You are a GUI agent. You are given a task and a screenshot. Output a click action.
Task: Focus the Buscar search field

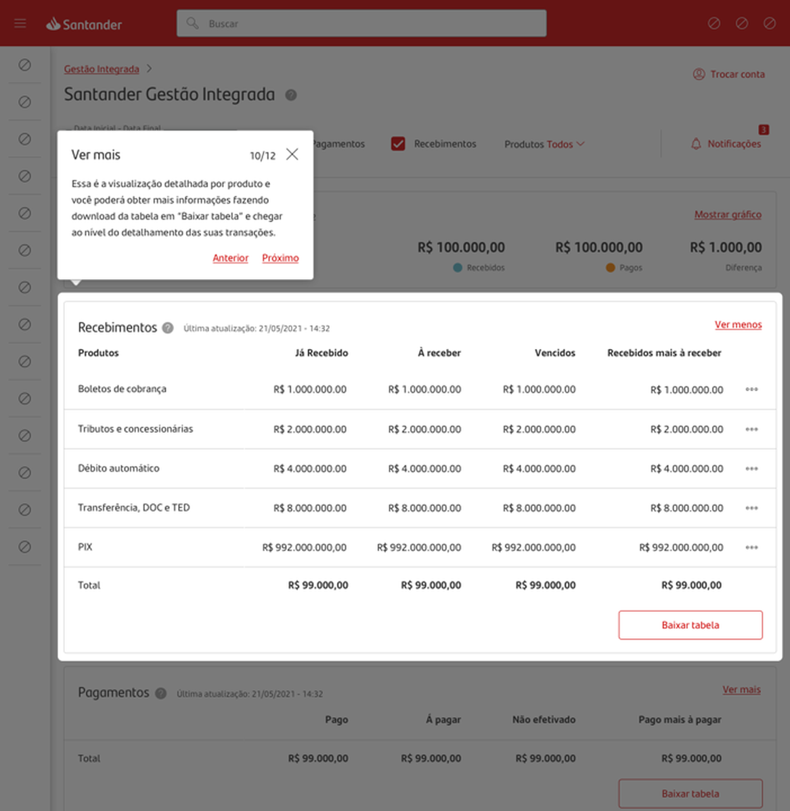361,23
